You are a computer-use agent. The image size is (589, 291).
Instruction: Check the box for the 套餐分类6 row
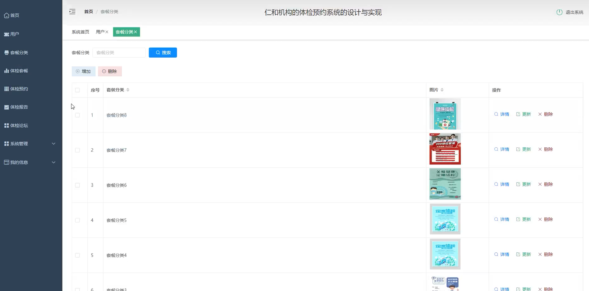click(77, 185)
